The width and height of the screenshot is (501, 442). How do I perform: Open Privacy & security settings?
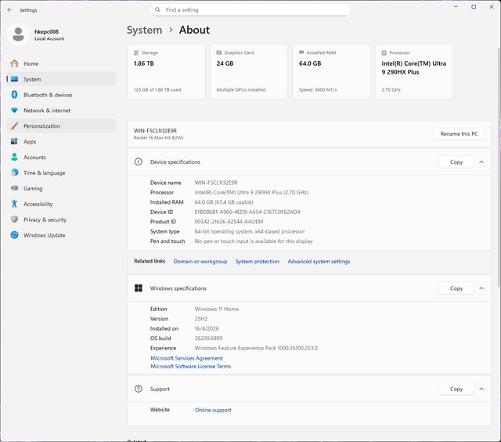(x=61, y=219)
